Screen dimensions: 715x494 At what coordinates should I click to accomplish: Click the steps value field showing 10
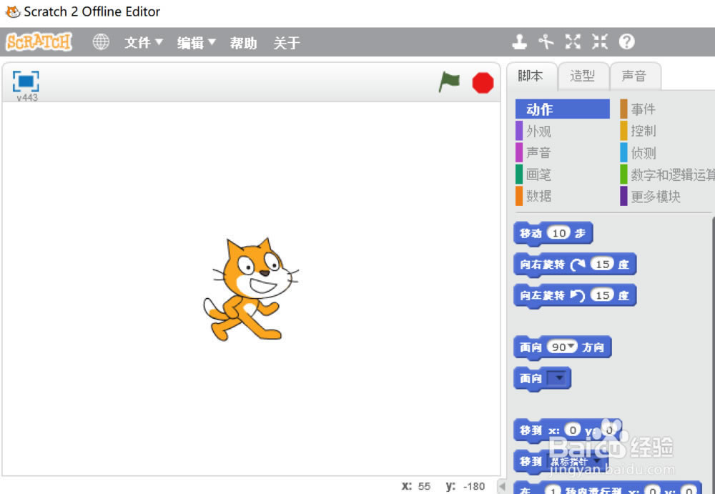[558, 233]
